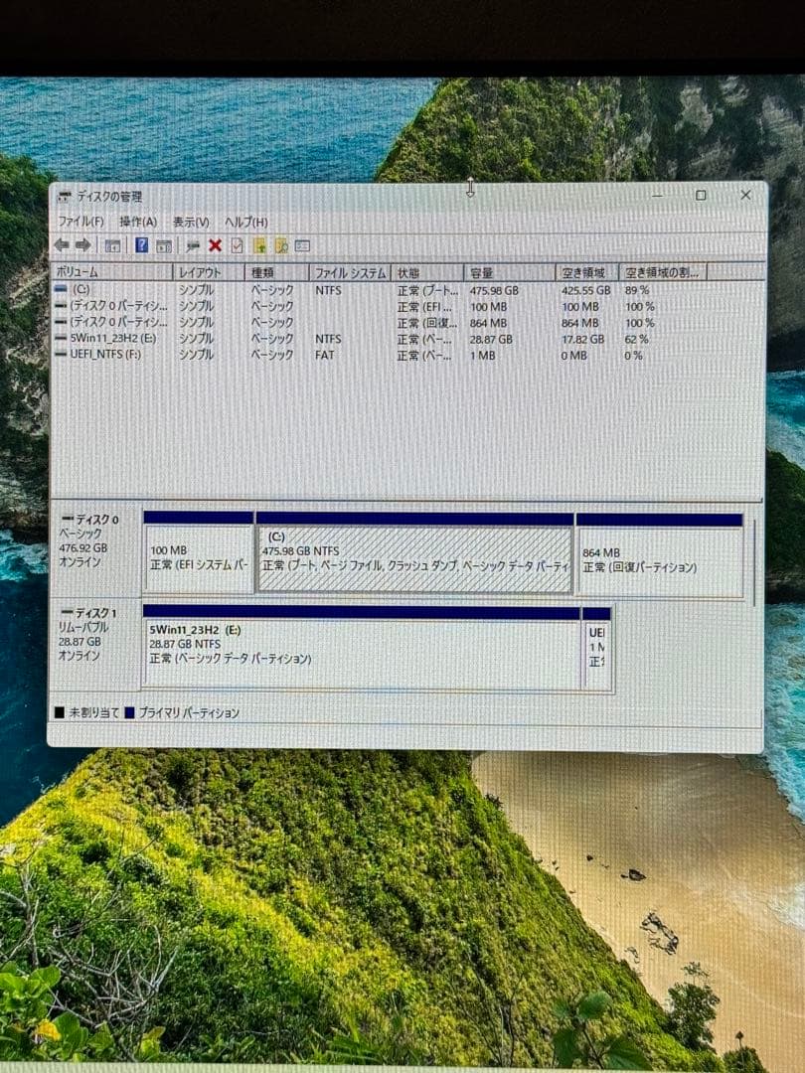Screen dimensions: 805x1073
Task: Click the rightmost toolbar icon with magnifier
Action: tap(281, 246)
